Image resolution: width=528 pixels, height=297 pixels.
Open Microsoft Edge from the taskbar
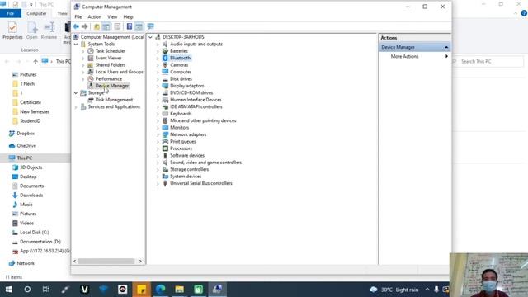(161, 290)
